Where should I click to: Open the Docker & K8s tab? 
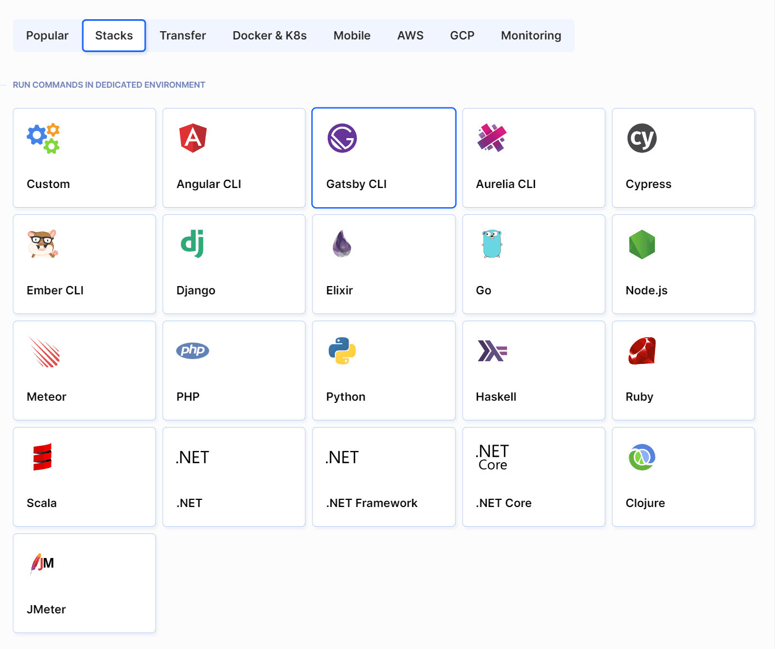[270, 36]
